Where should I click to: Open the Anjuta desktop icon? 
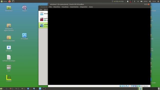click(24, 8)
